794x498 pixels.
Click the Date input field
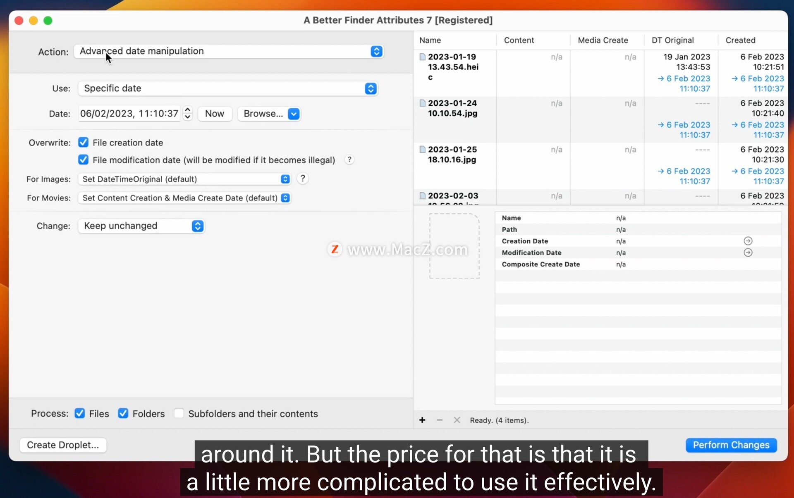click(x=129, y=114)
